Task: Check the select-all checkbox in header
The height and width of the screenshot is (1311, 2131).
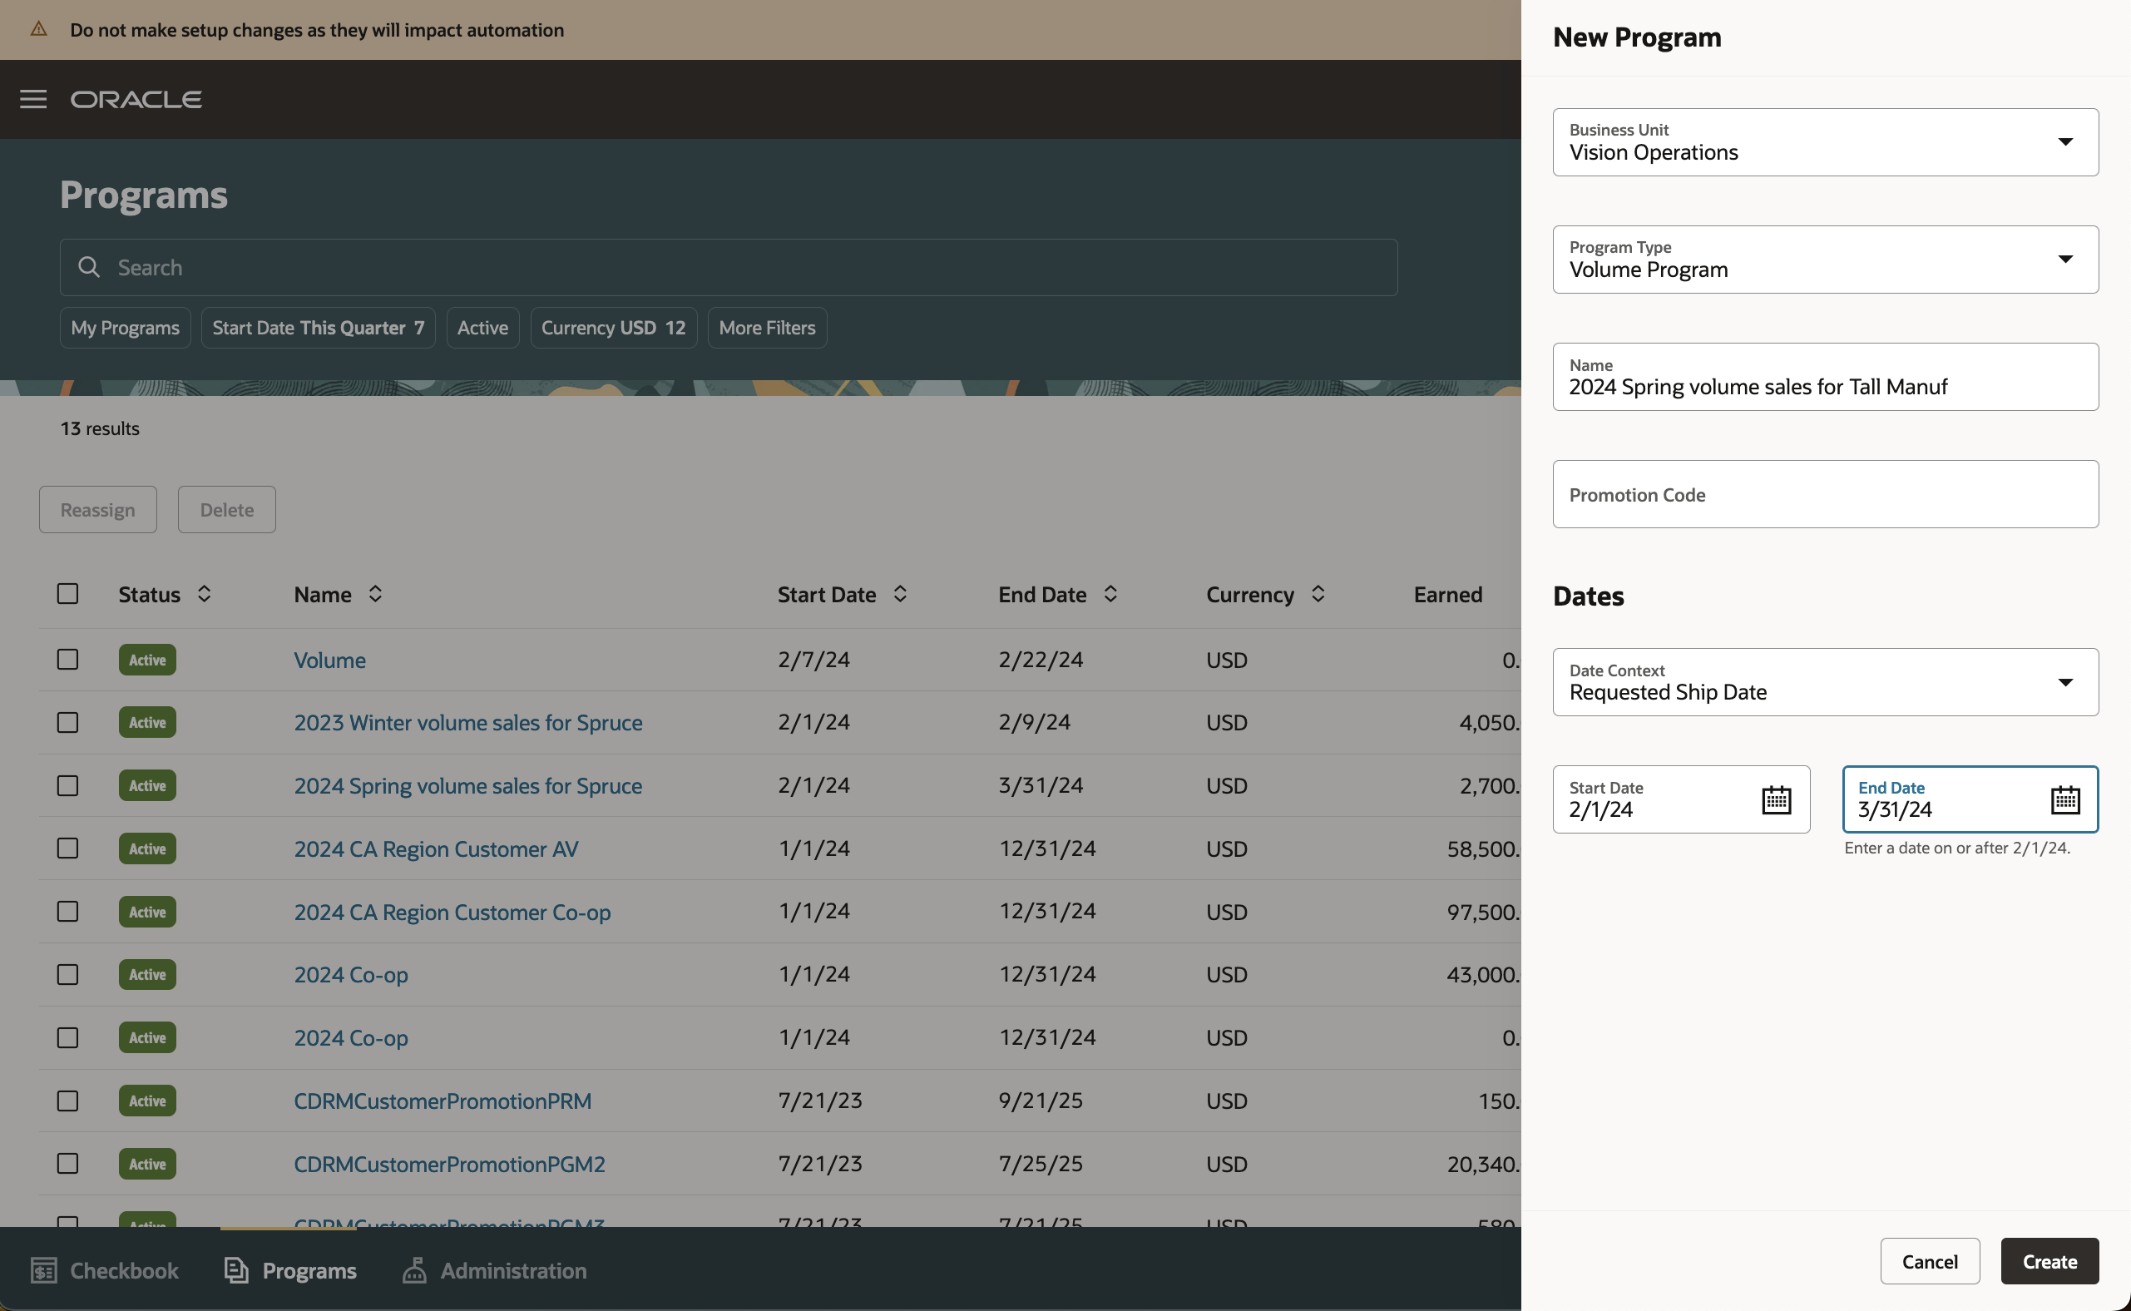Action: (x=67, y=593)
